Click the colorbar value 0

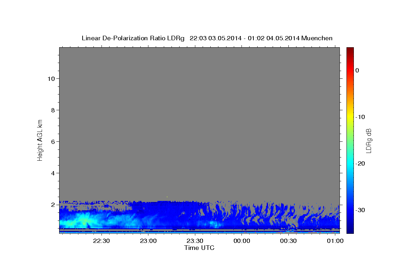point(357,70)
